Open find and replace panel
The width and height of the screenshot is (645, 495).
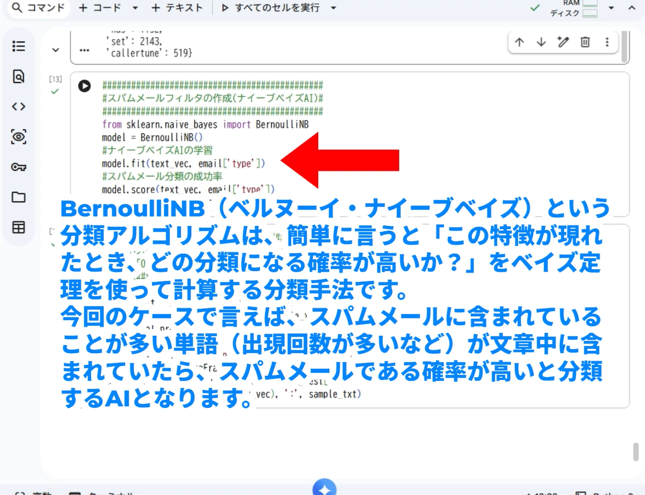click(x=19, y=76)
